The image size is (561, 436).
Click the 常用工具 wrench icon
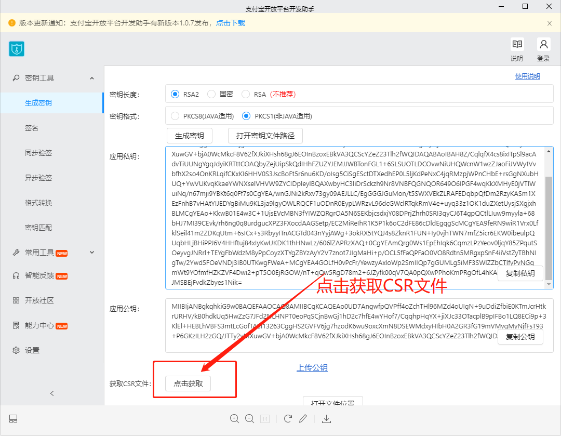[16, 253]
